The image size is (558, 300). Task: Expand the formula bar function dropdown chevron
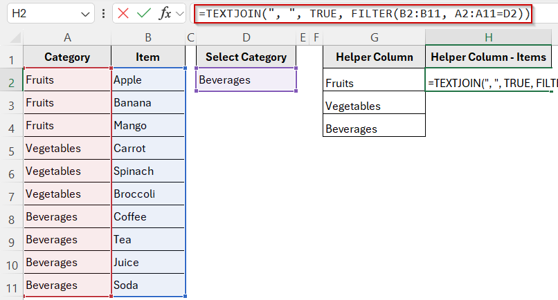click(180, 14)
